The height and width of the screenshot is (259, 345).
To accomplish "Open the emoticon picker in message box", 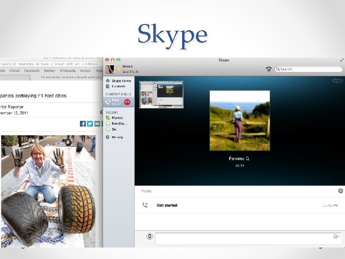I will click(x=336, y=236).
